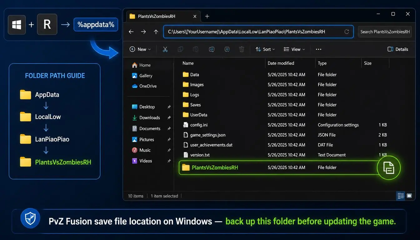Image resolution: width=420 pixels, height=240 pixels.
Task: Click the pin icon beside Videos
Action: (x=169, y=161)
